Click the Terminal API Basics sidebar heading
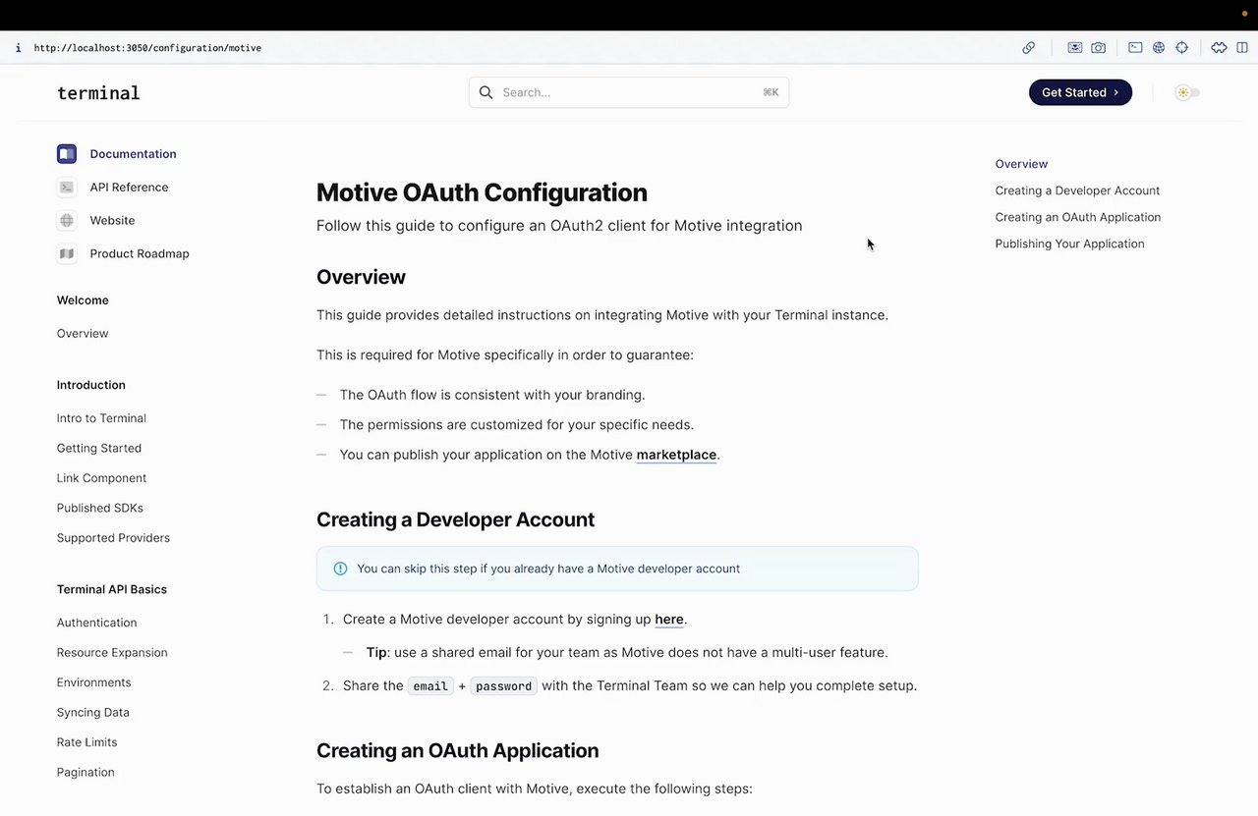The height and width of the screenshot is (816, 1258). click(112, 589)
